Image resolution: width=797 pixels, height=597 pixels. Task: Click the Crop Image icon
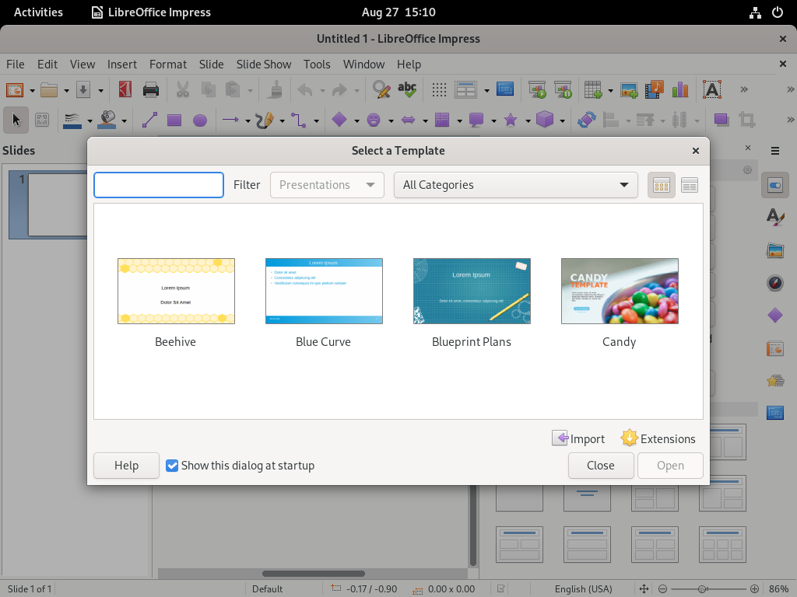[x=746, y=120]
